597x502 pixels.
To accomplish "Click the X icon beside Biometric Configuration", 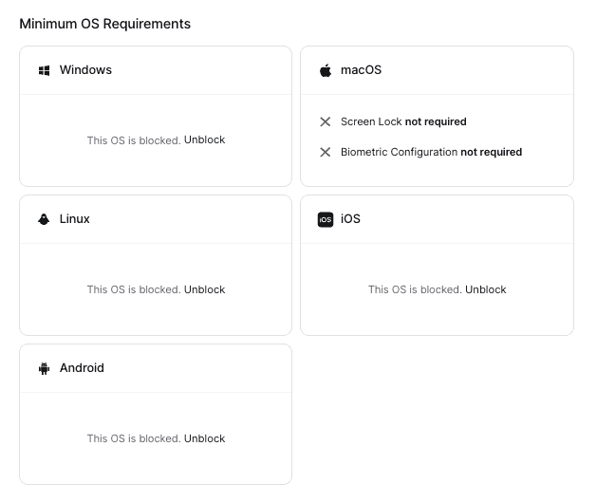I will click(326, 152).
